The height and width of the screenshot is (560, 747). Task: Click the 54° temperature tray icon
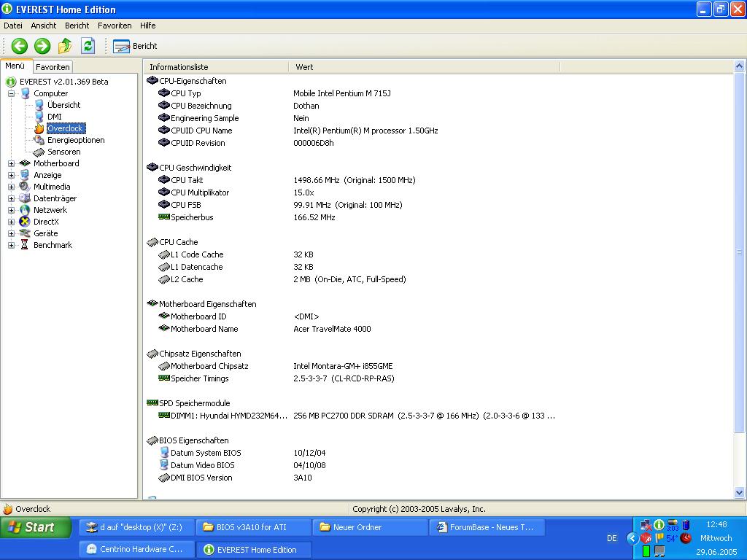[671, 539]
